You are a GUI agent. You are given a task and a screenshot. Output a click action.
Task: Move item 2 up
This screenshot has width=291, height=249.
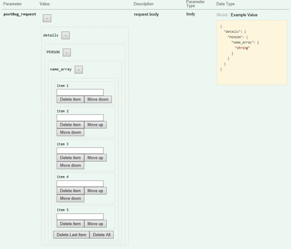pyautogui.click(x=95, y=124)
